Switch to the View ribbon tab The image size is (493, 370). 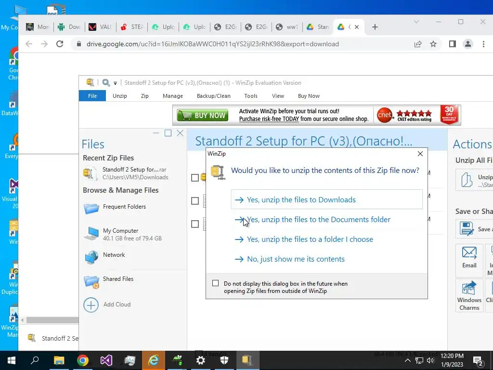(x=278, y=96)
